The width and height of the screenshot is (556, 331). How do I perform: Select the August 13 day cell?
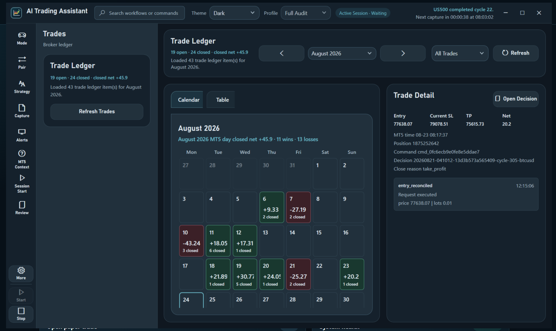point(272,241)
